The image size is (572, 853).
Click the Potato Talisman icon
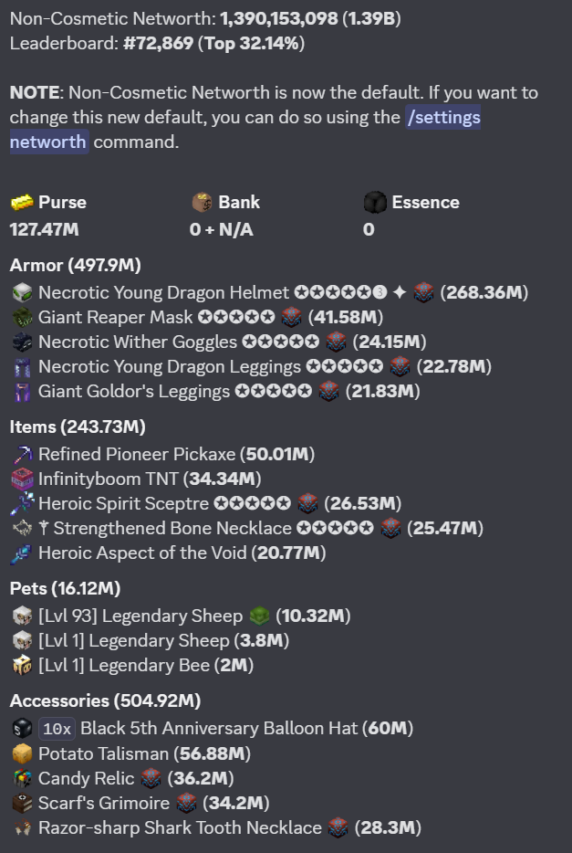click(x=22, y=754)
